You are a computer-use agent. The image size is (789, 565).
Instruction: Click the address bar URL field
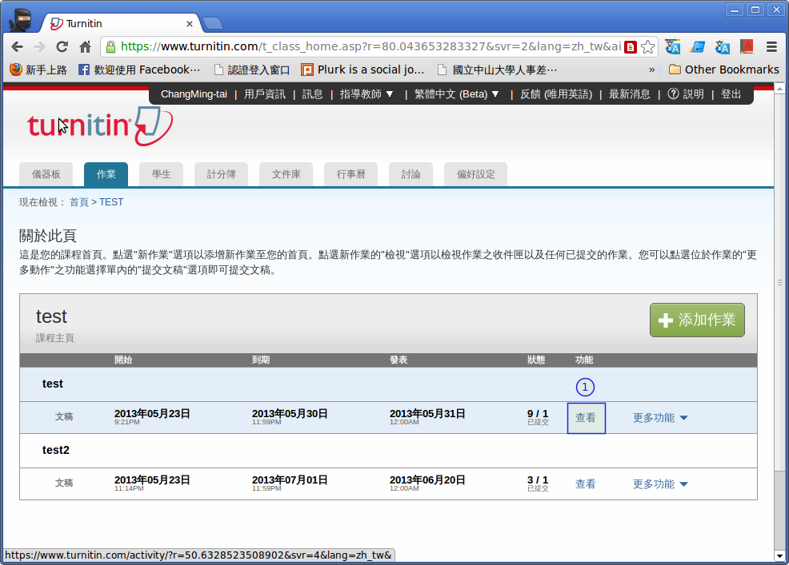click(368, 47)
